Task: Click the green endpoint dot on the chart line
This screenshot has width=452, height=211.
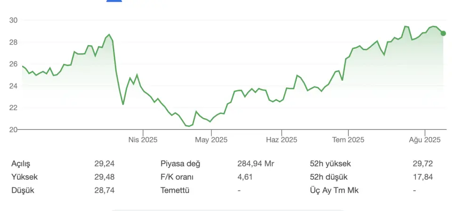Action: [444, 33]
